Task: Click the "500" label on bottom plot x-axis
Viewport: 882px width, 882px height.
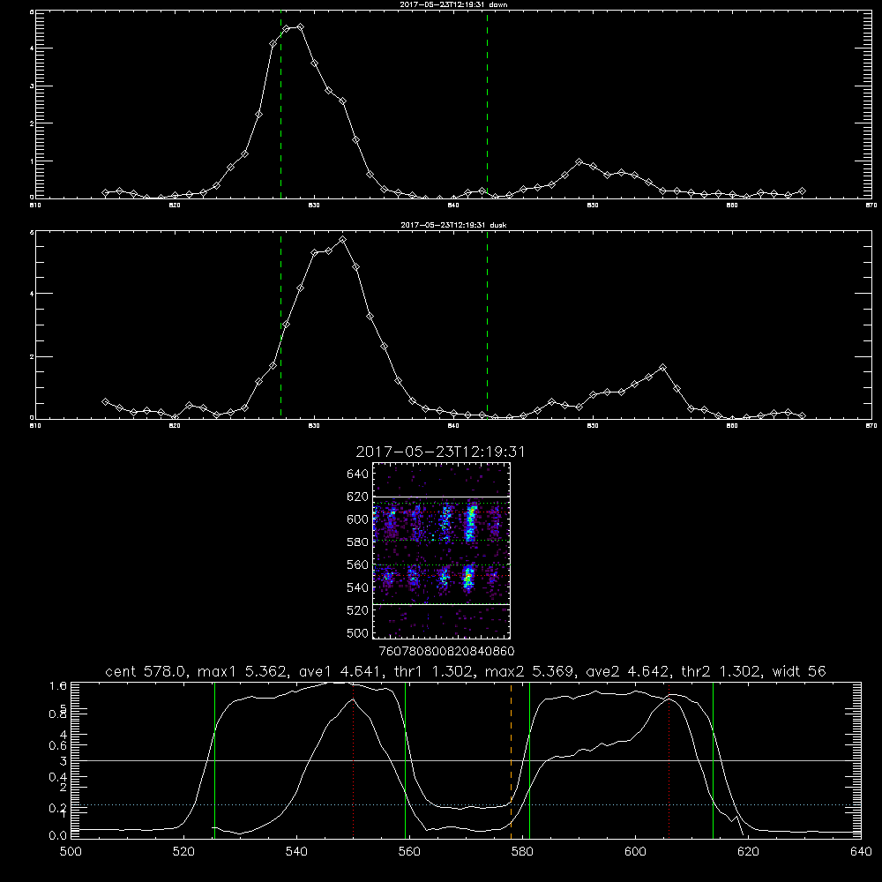Action: tap(71, 852)
